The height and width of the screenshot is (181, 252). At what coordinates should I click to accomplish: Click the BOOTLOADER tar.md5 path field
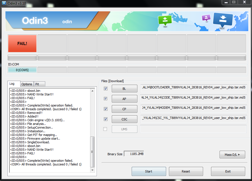[x=194, y=88]
